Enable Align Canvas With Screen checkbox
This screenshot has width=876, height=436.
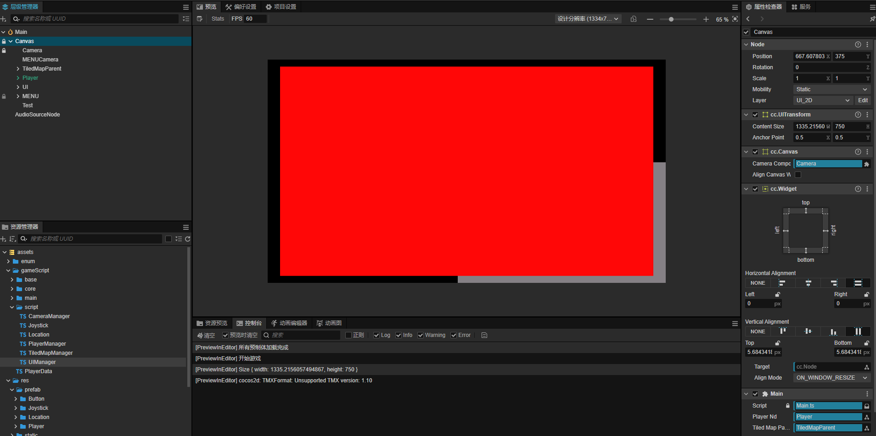click(x=798, y=175)
